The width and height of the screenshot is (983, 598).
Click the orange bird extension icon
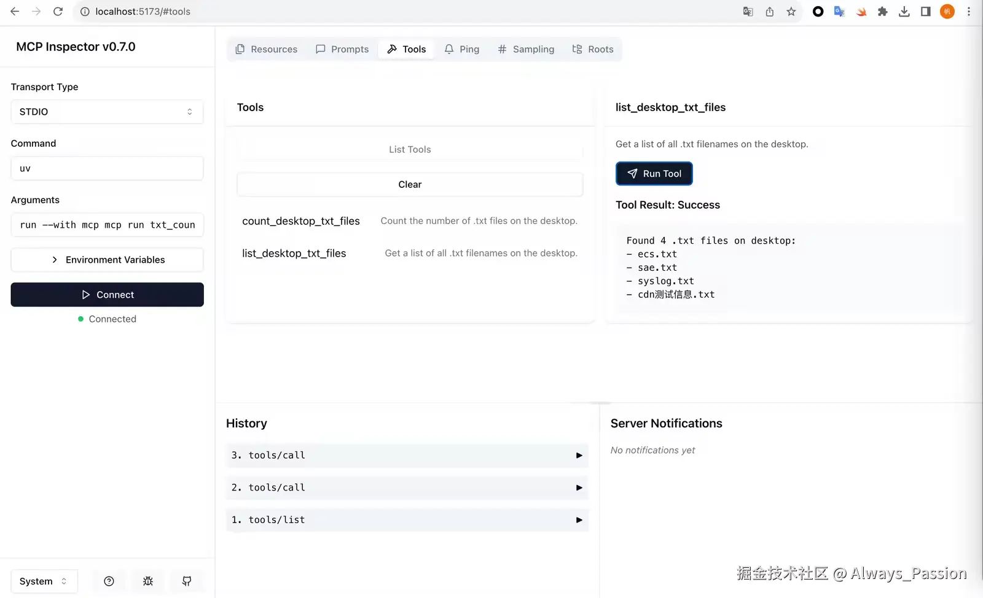pyautogui.click(x=861, y=12)
